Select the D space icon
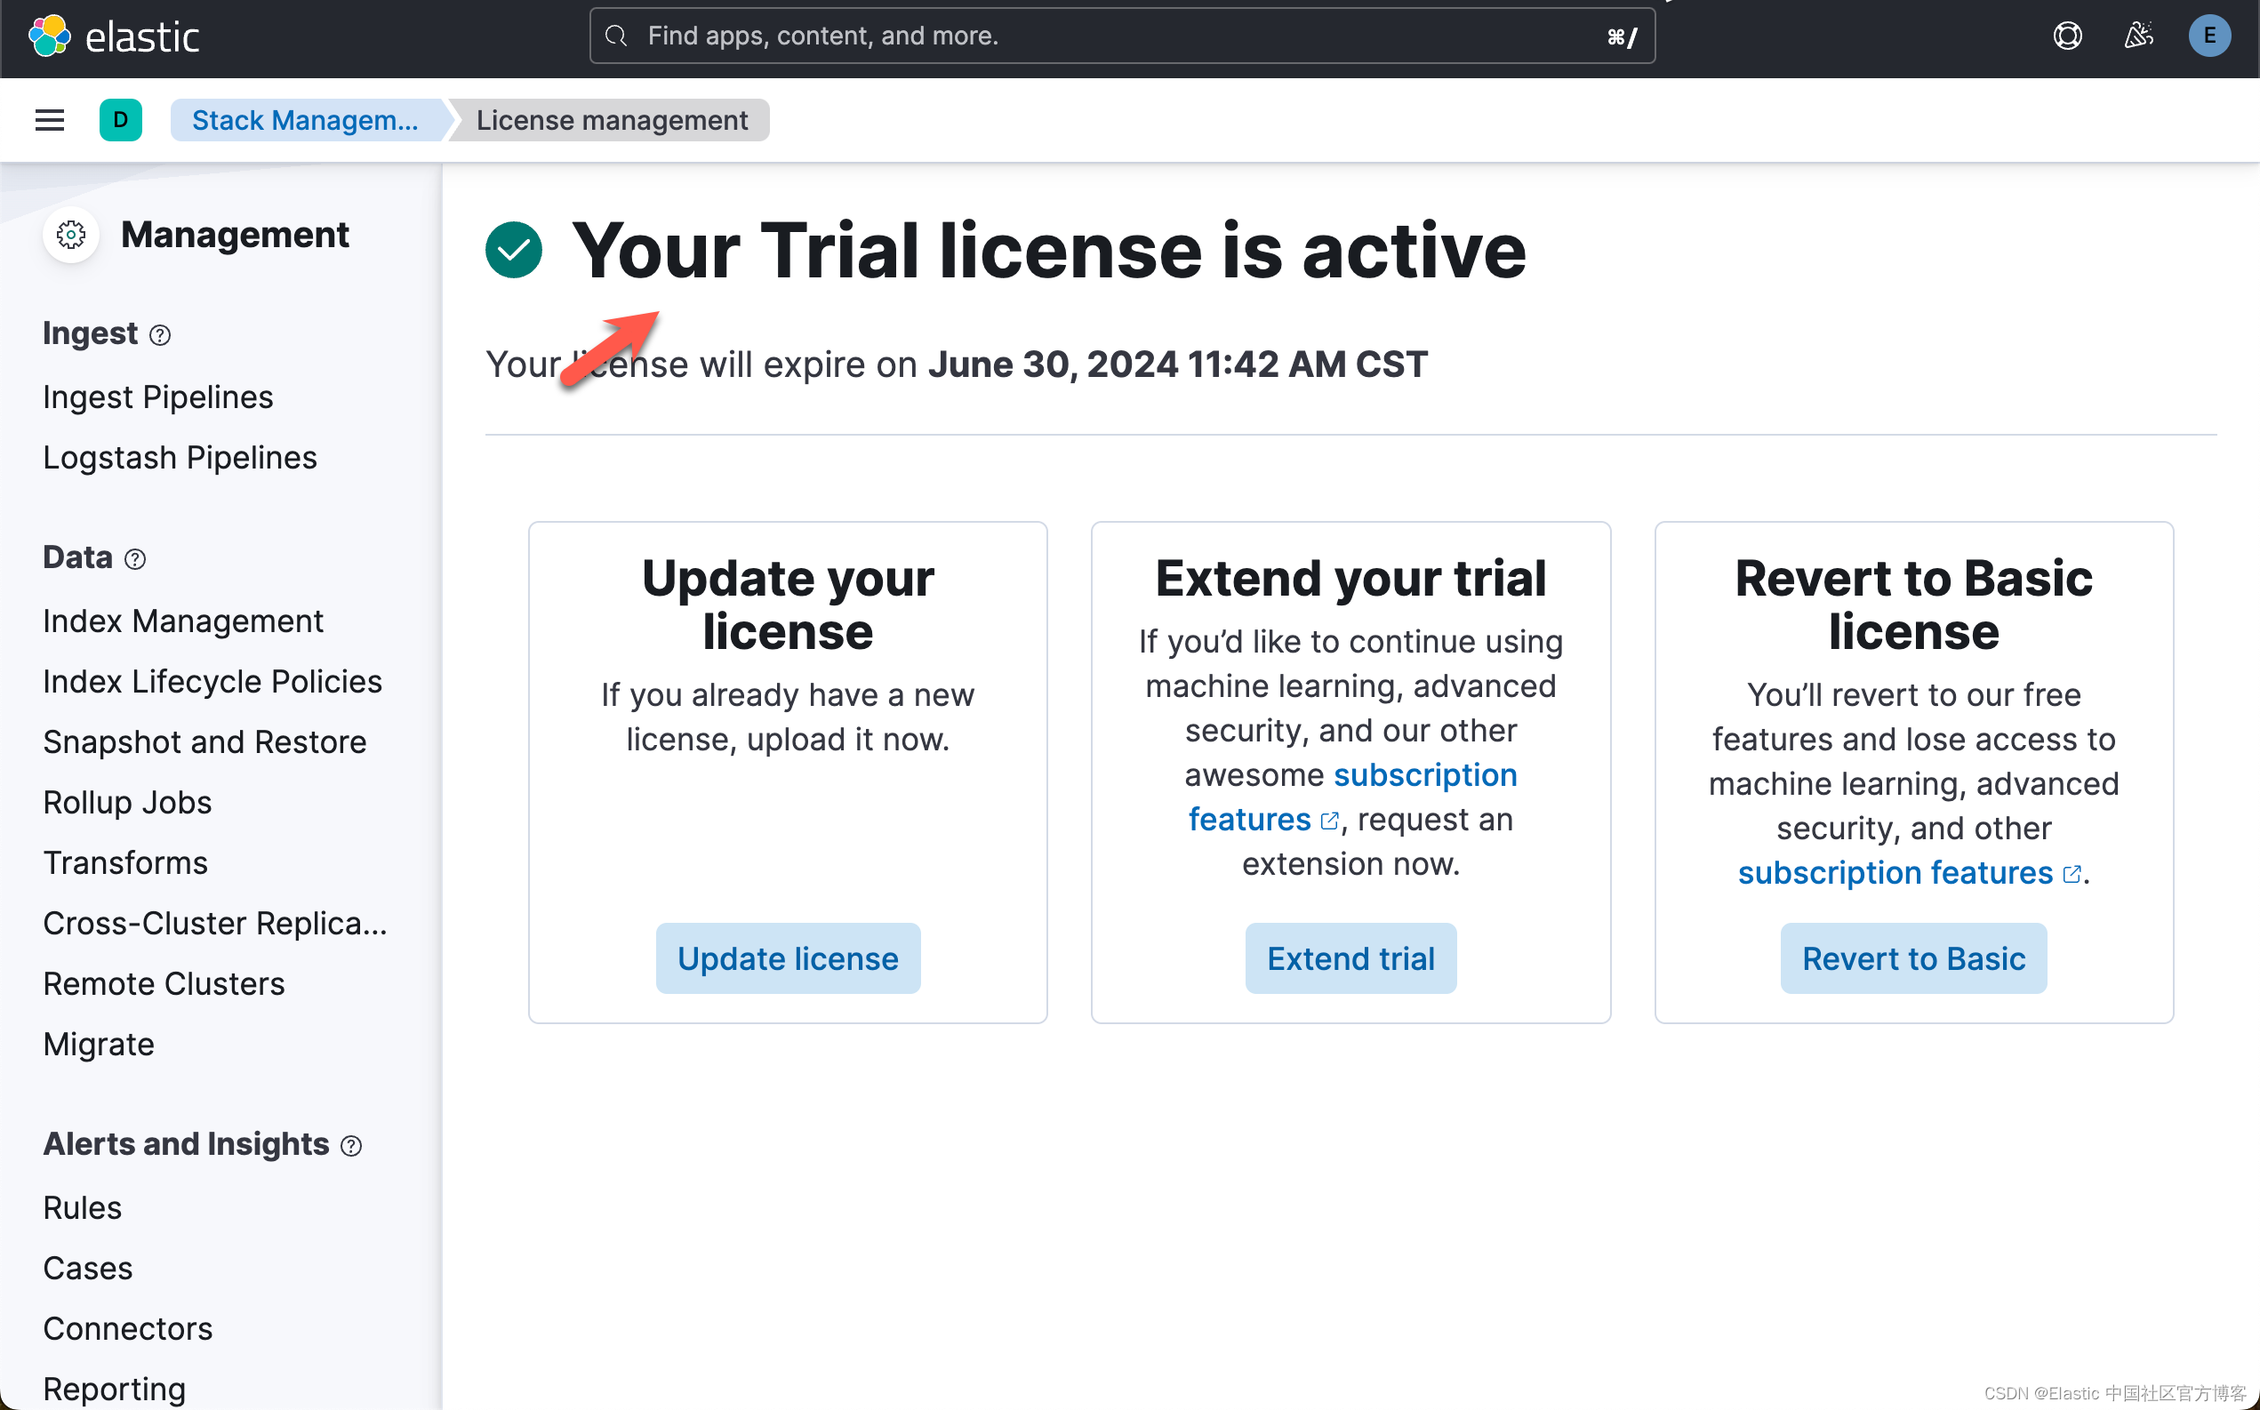Viewport: 2260px width, 1410px height. pos(120,119)
